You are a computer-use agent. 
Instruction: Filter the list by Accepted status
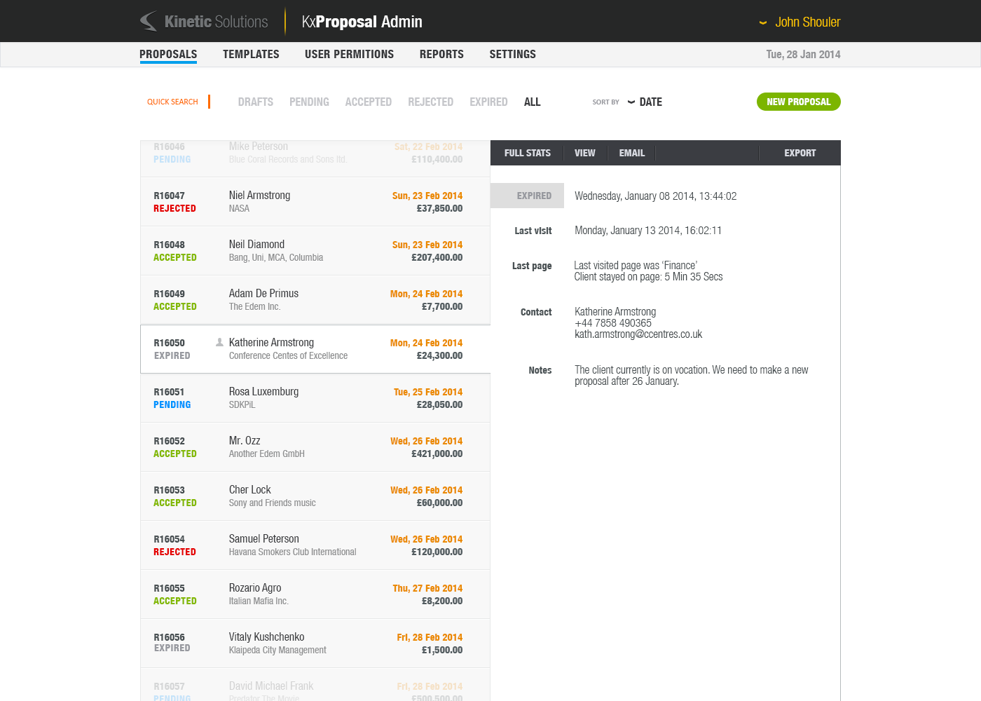tap(368, 102)
